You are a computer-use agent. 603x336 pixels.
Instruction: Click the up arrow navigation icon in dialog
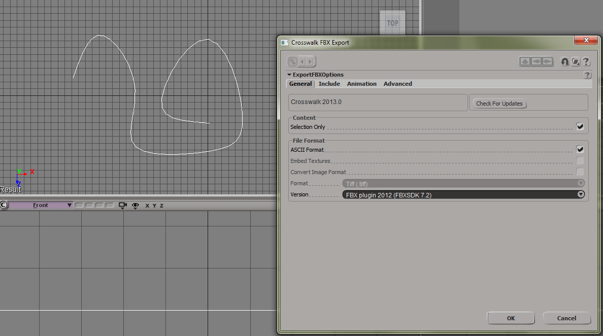click(525, 61)
